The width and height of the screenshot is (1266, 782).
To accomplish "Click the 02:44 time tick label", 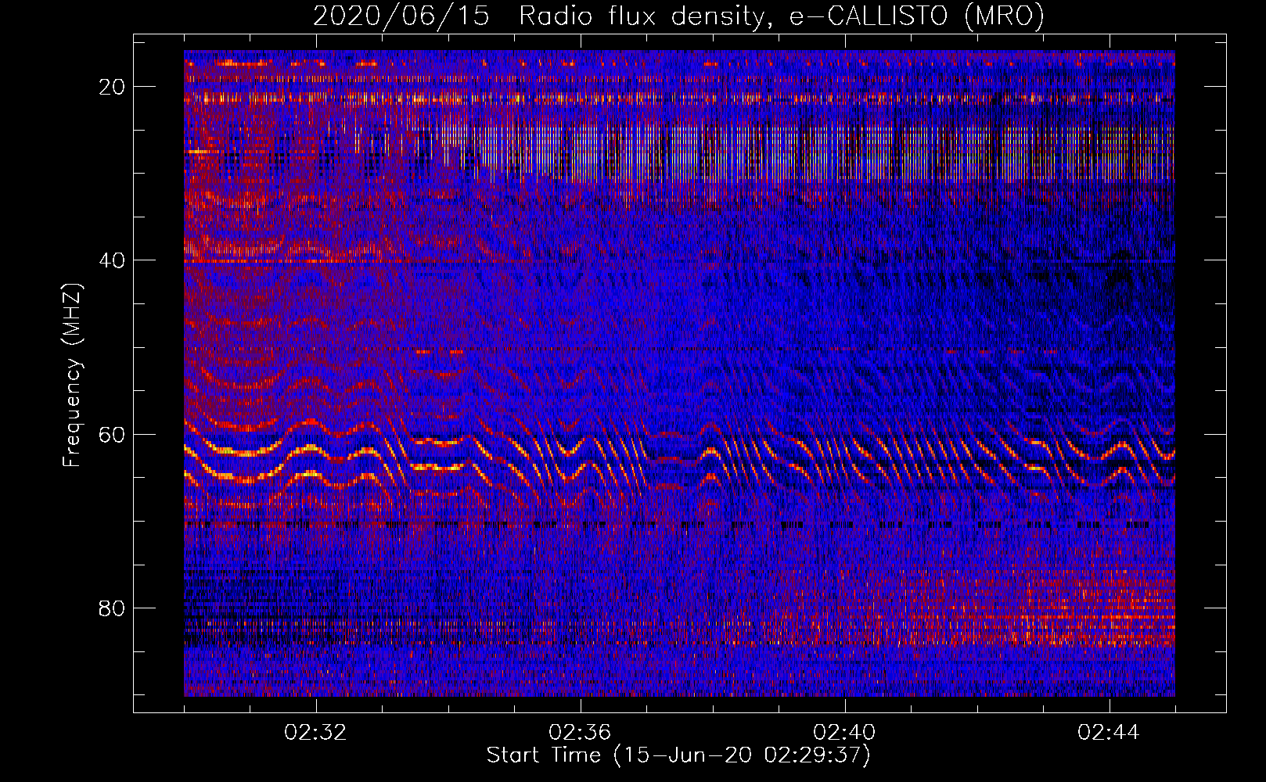I will [x=1110, y=733].
